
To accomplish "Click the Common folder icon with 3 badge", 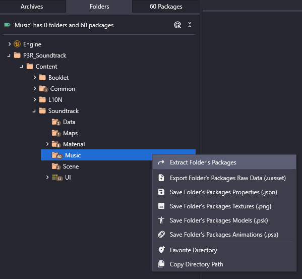I will coord(43,89).
